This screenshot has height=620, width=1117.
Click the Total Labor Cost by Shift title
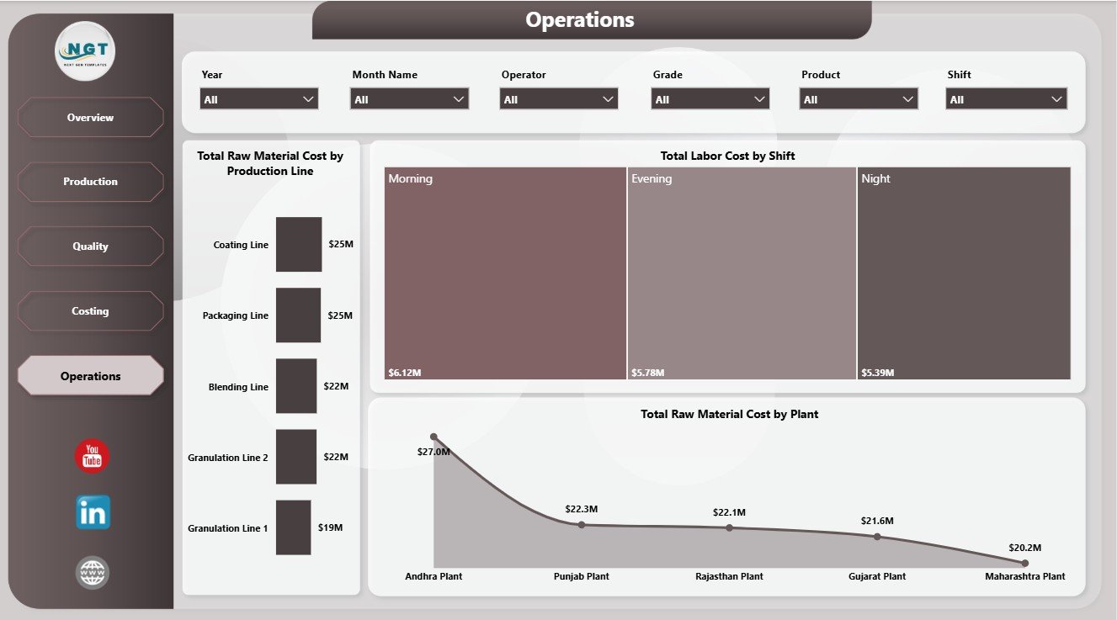coord(728,156)
